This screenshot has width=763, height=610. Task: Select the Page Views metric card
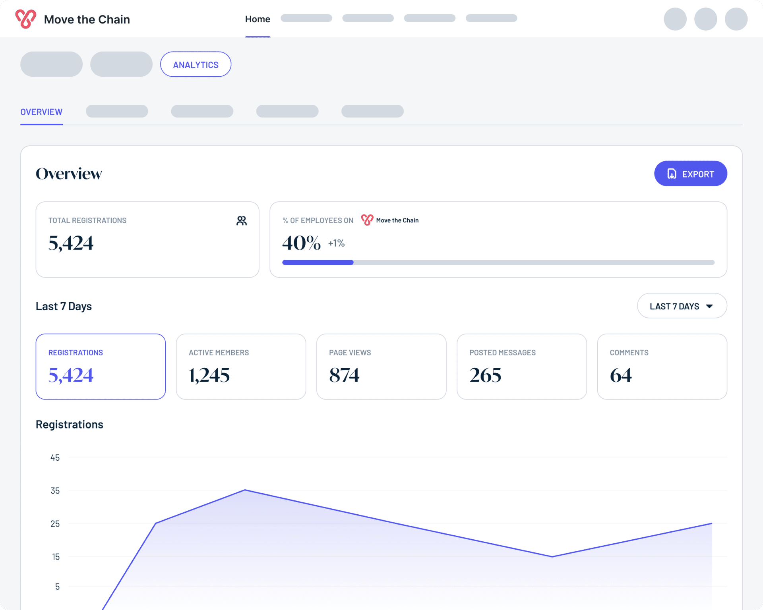[381, 367]
